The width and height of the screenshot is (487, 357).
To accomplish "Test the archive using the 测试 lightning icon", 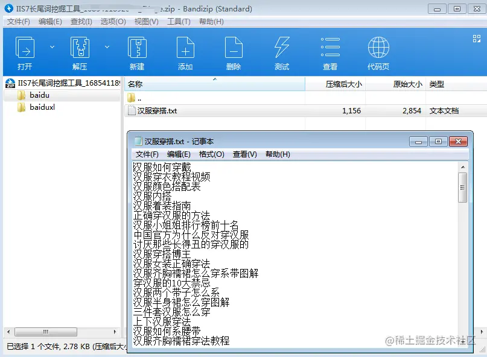I will (x=282, y=52).
